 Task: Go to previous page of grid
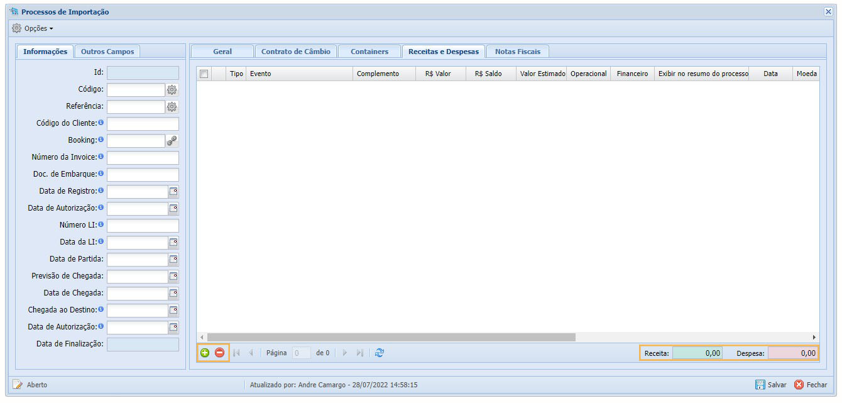pos(251,353)
